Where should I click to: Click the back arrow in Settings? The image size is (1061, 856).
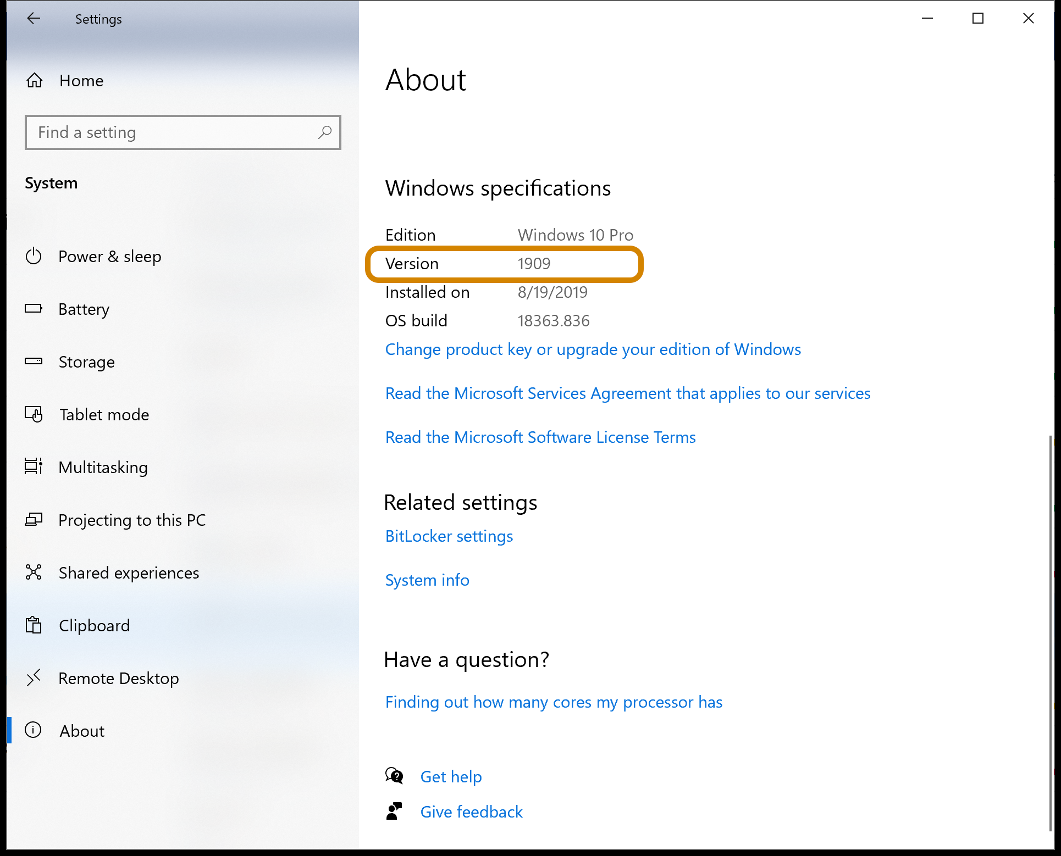(34, 19)
